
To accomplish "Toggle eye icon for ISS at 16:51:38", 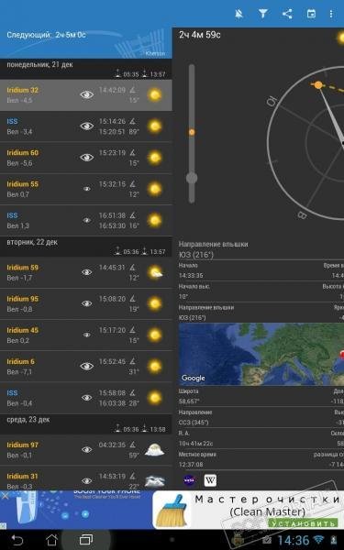I will [87, 220].
